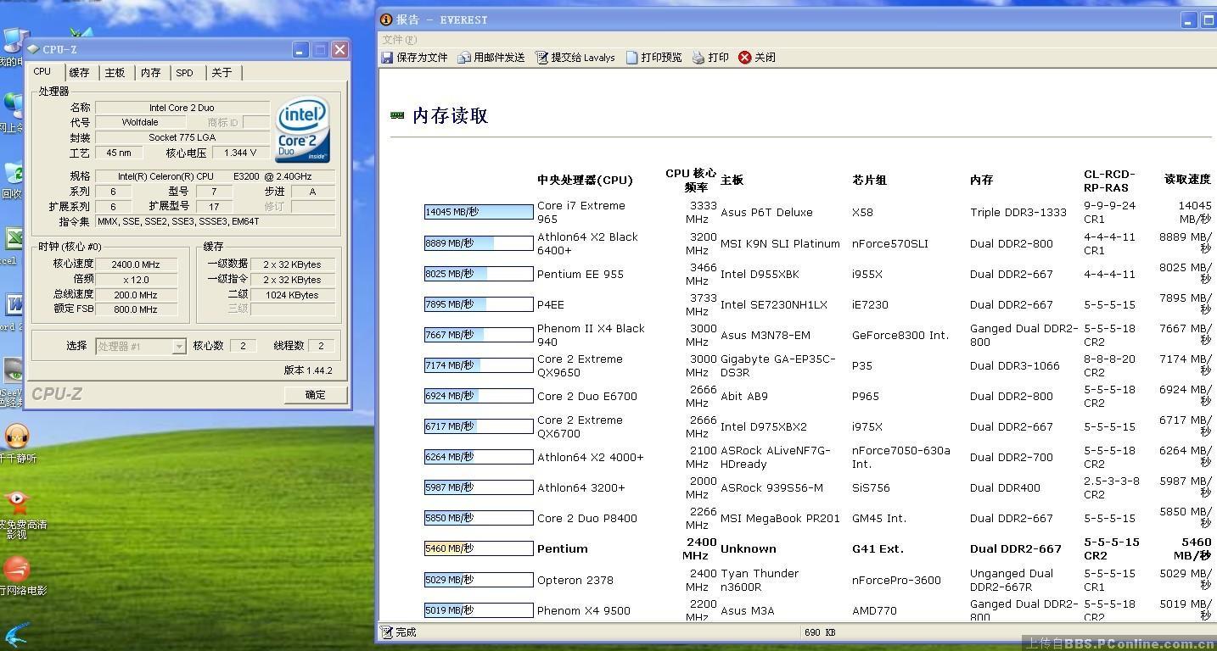The width and height of the screenshot is (1217, 651).
Task: Click the Network Neighborhood desktop icon
Action: click(x=12, y=106)
